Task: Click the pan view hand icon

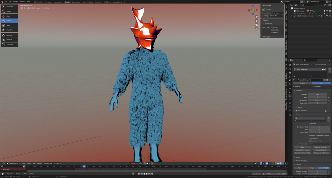Action: (x=256, y=21)
